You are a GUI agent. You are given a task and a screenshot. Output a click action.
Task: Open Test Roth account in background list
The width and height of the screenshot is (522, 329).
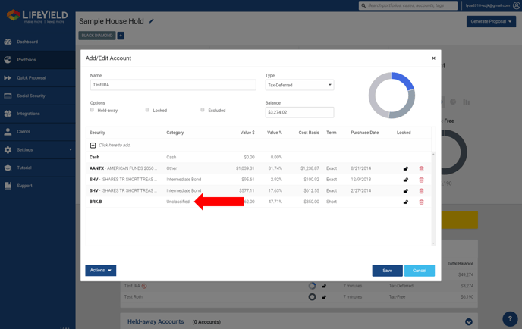pos(134,296)
